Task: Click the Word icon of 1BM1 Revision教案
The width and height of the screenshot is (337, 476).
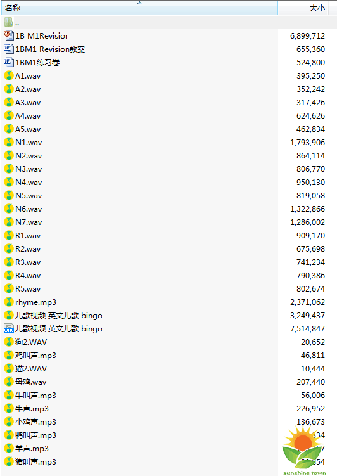Action: point(8,49)
